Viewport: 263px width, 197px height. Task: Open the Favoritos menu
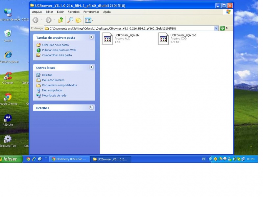[x=74, y=12]
